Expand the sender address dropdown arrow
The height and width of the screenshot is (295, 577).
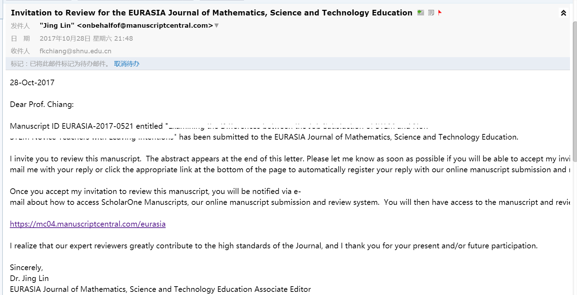(x=216, y=25)
